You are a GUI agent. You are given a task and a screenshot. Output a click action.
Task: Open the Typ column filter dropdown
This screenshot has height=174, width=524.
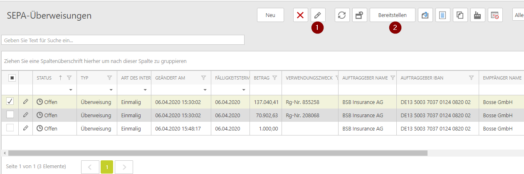(111, 90)
